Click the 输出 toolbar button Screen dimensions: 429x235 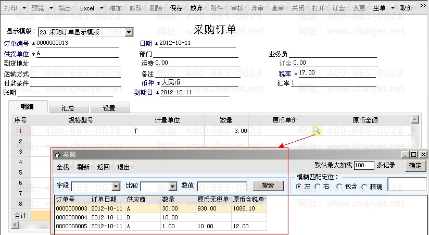click(x=65, y=8)
